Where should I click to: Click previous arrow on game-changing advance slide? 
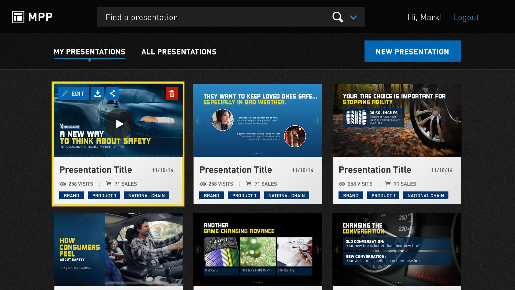pos(198,249)
